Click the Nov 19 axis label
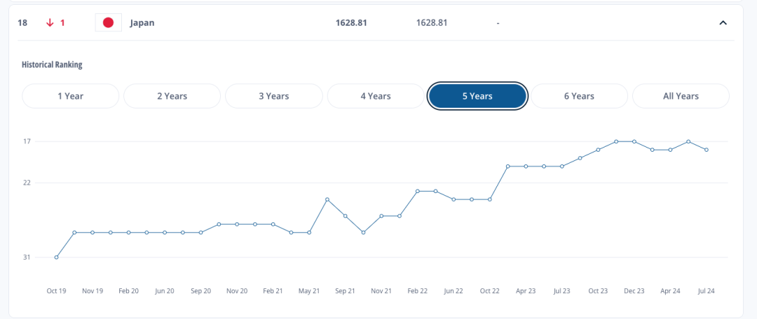This screenshot has height=319, width=757. pos(93,291)
